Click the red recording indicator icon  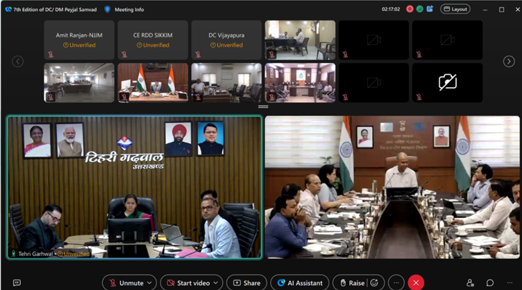click(x=410, y=9)
